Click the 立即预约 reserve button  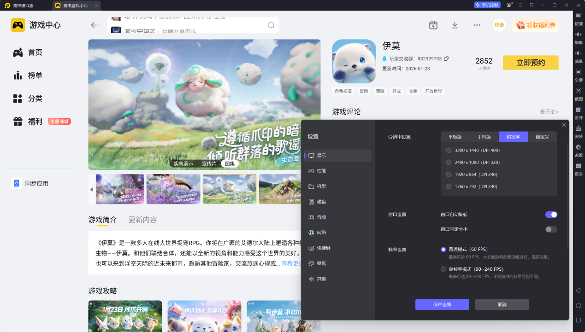(531, 63)
